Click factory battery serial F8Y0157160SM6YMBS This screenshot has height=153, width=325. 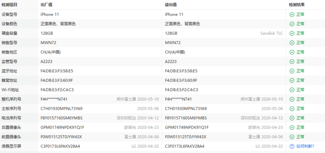(61, 118)
